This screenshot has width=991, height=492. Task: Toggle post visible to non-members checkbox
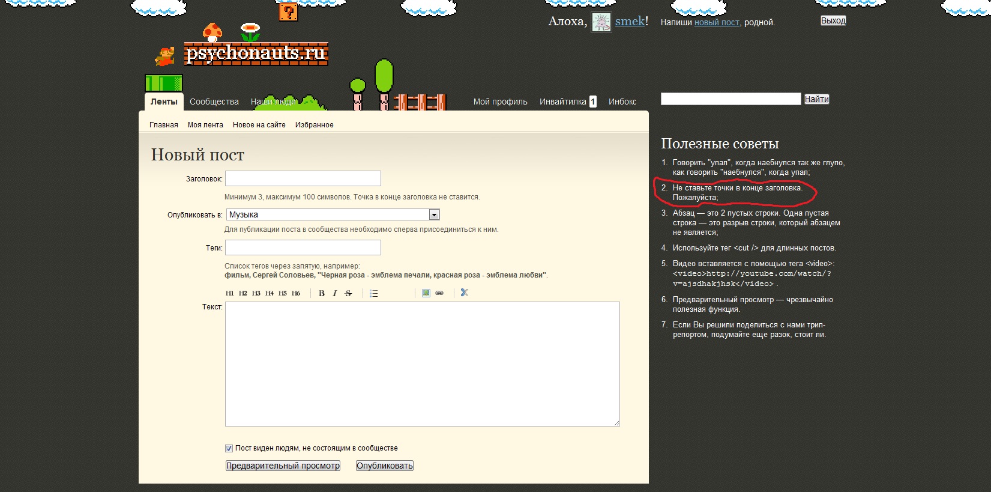click(x=229, y=448)
